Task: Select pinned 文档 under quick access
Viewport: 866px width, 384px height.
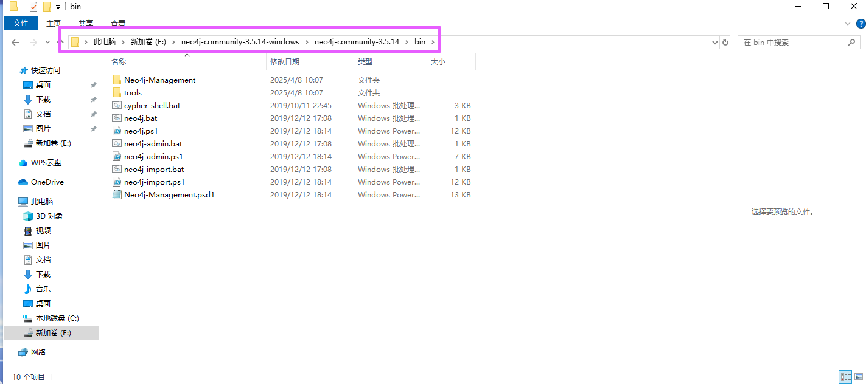Action: point(43,114)
